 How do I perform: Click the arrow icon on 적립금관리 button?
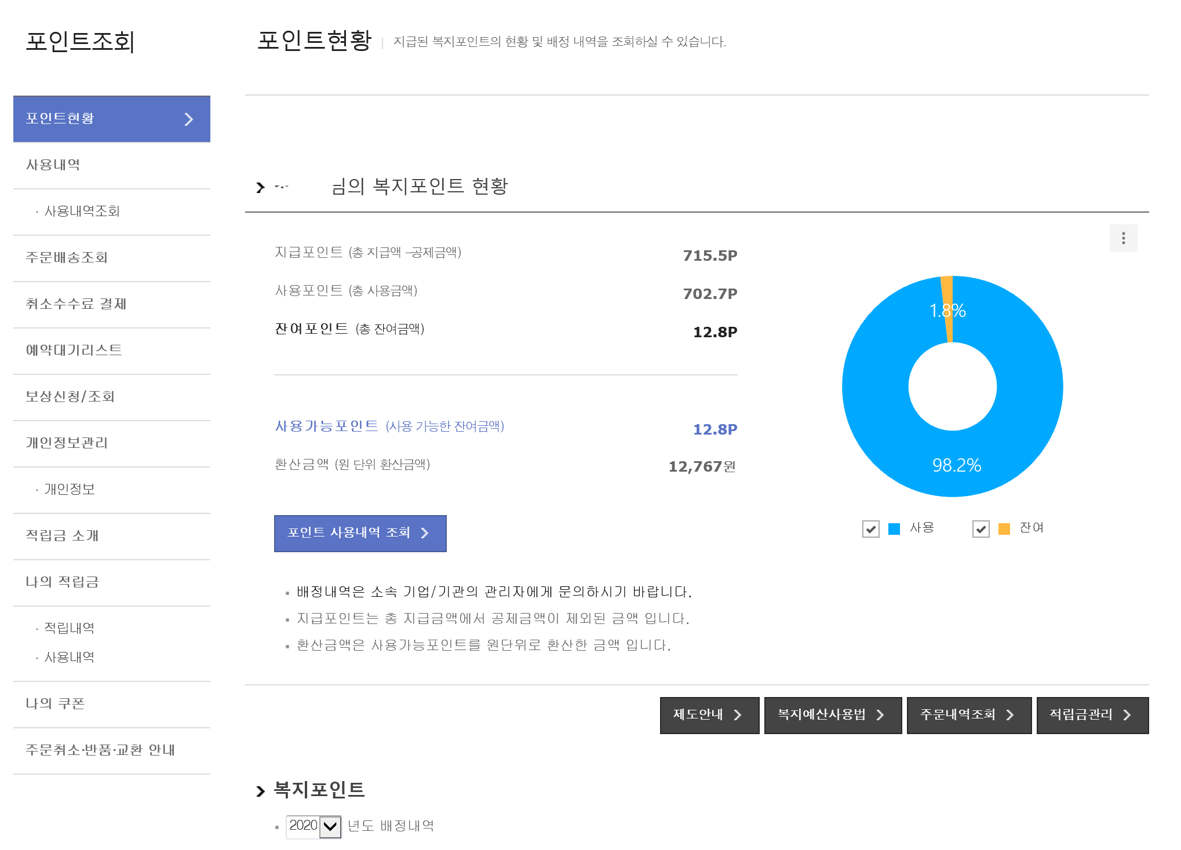point(1127,715)
